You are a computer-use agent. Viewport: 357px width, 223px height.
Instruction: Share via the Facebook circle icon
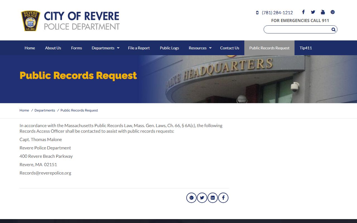(x=223, y=198)
